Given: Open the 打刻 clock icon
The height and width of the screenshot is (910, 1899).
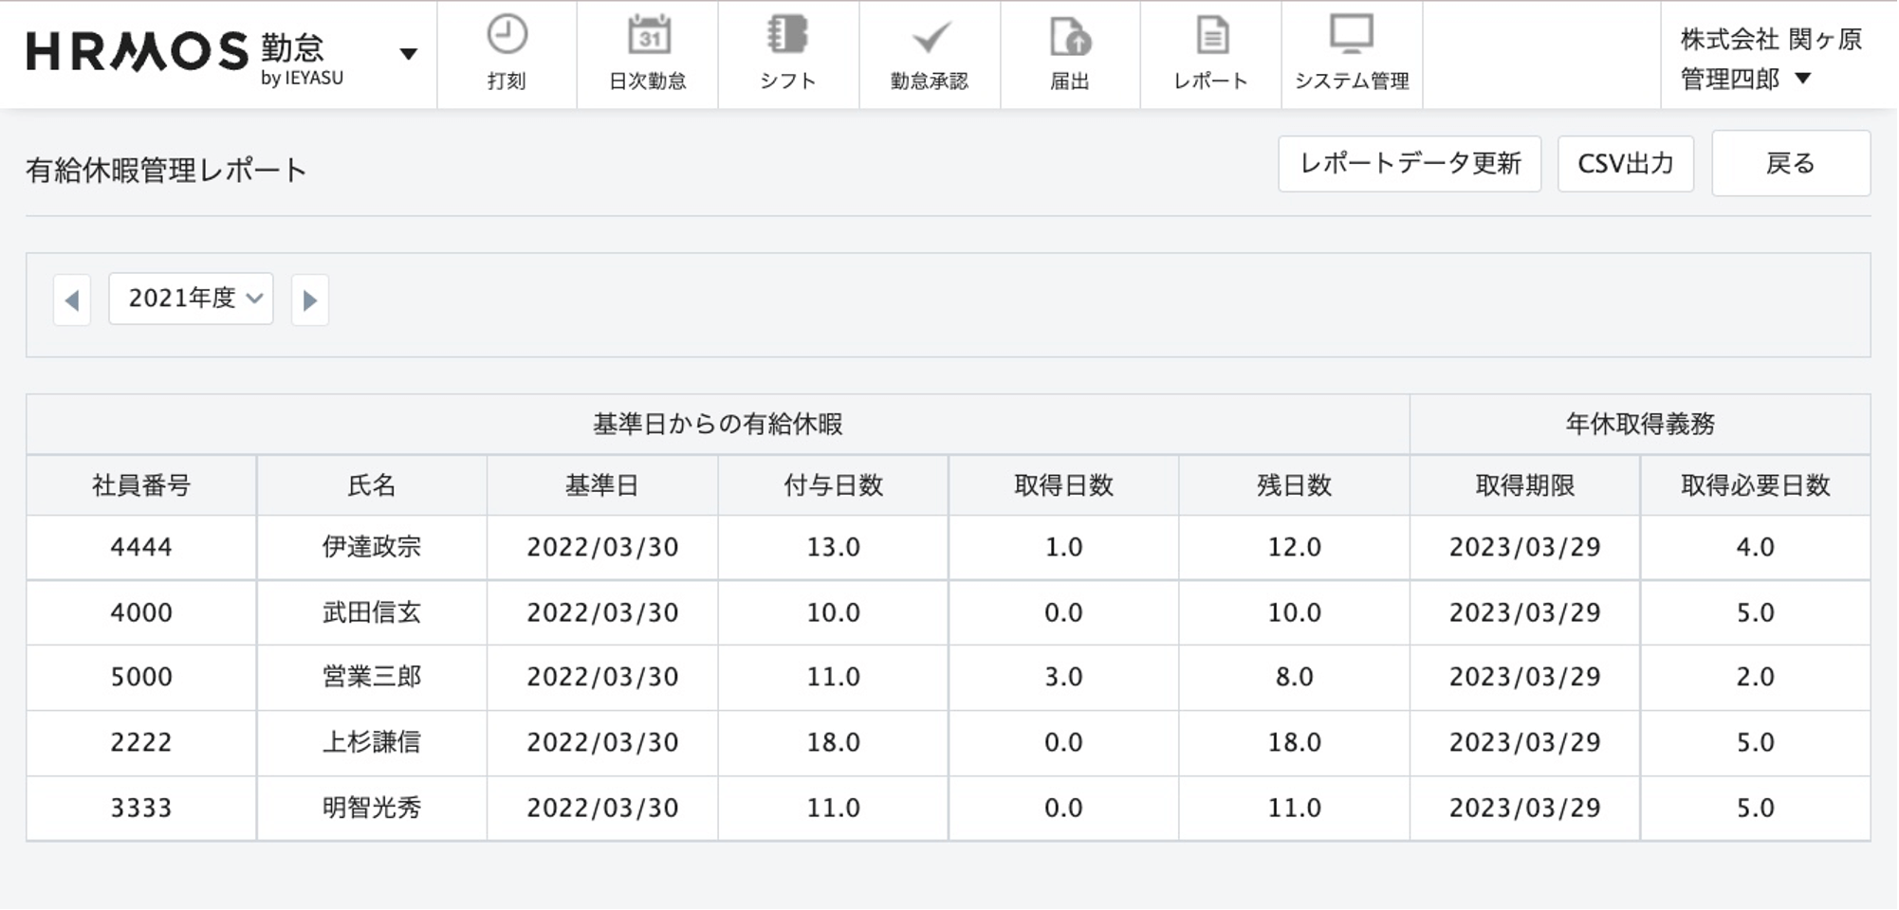Looking at the screenshot, I should (507, 36).
